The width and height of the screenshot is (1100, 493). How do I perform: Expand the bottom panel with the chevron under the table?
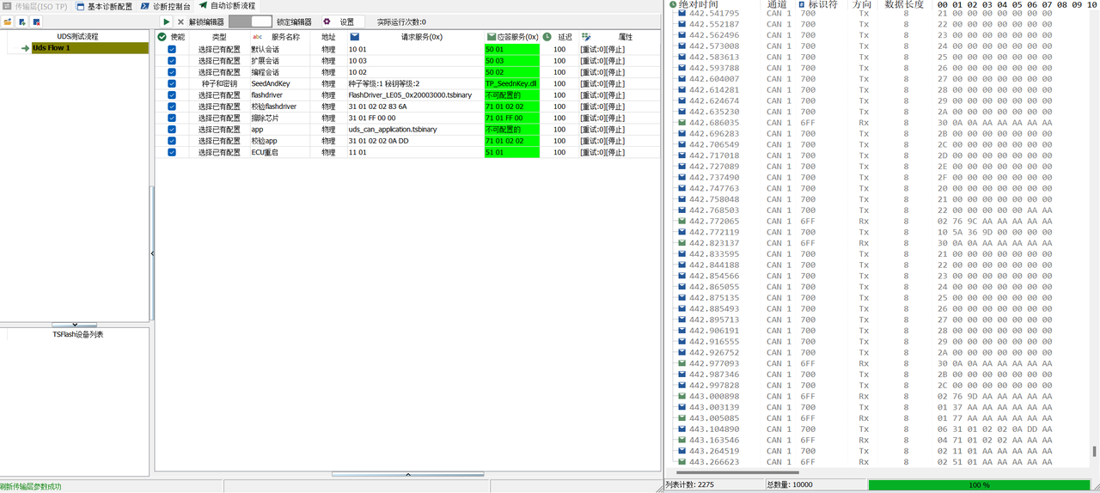[x=407, y=474]
